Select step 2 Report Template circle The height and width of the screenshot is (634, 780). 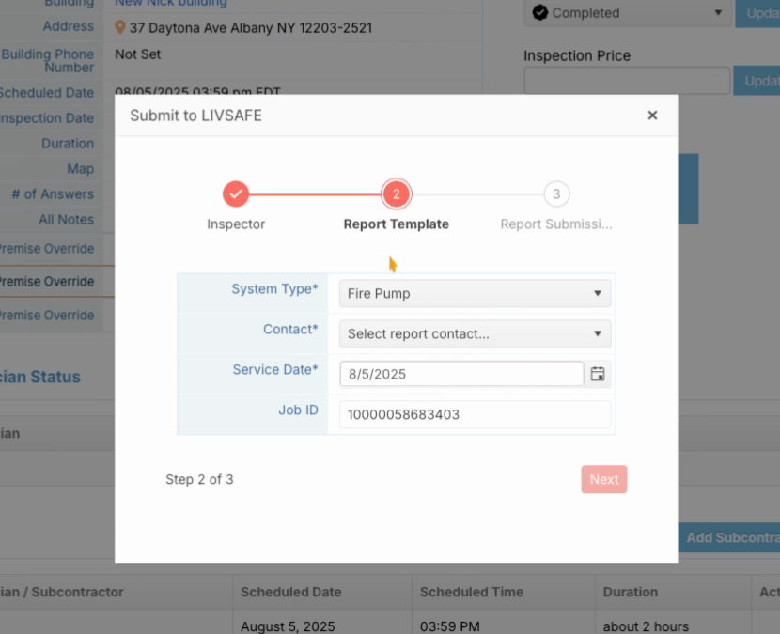pyautogui.click(x=396, y=193)
